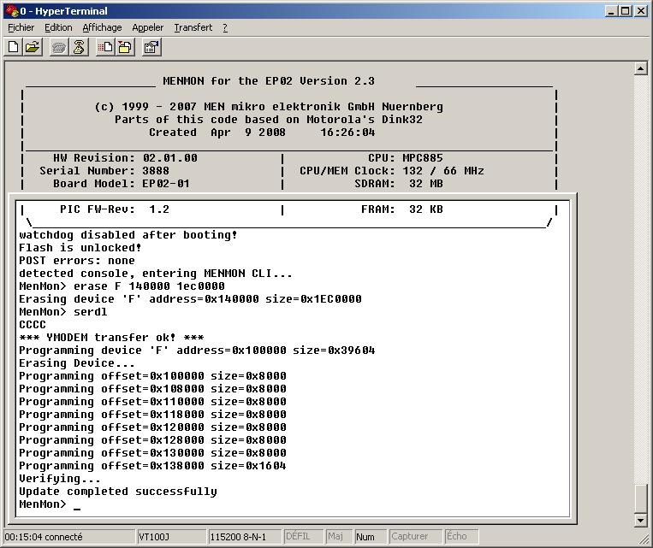This screenshot has height=548, width=653.
Task: Click the 'MenMon> erase F 140000 1ec0000' line
Action: click(x=122, y=286)
